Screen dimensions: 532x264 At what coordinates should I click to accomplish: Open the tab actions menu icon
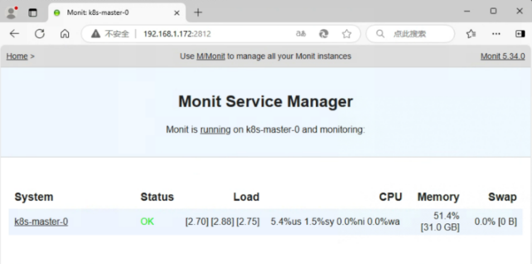coord(32,13)
